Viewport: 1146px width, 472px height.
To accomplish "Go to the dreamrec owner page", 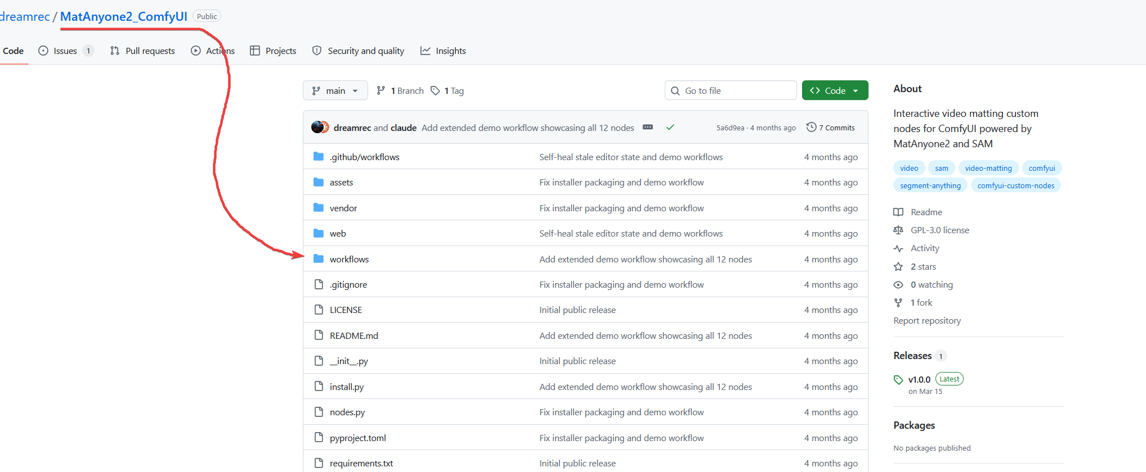I will point(25,16).
